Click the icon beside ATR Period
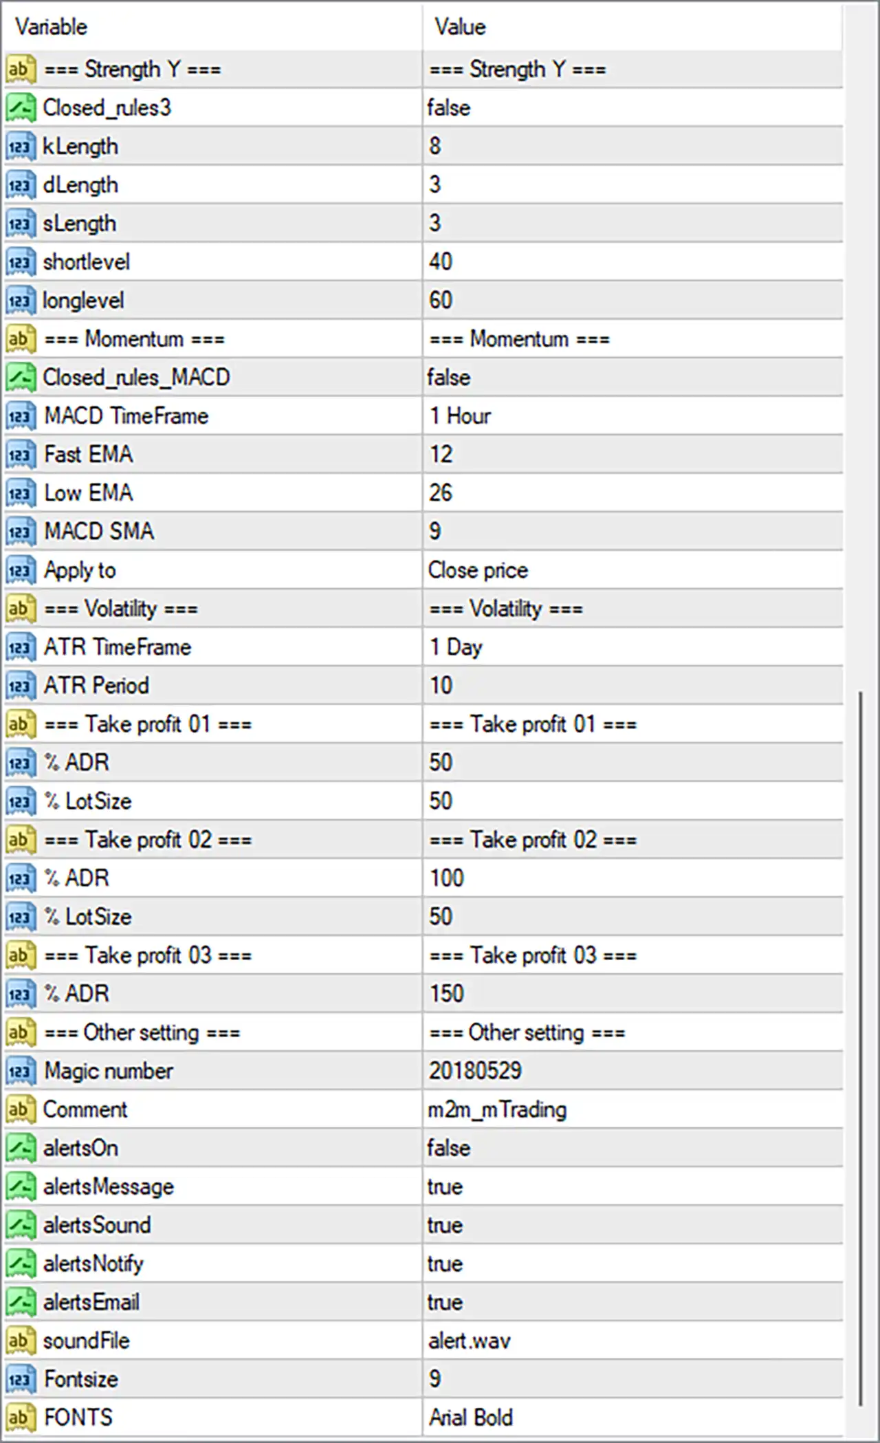880x1443 pixels. [x=21, y=686]
